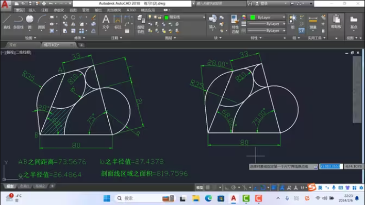Click the Save icon in quick access toolbar
The height and width of the screenshot is (205, 365).
click(30, 4)
